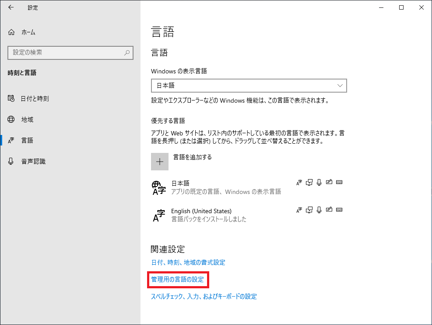Image resolution: width=432 pixels, height=325 pixels.
Task: Open ホーム in the sidebar
Action: tap(28, 32)
